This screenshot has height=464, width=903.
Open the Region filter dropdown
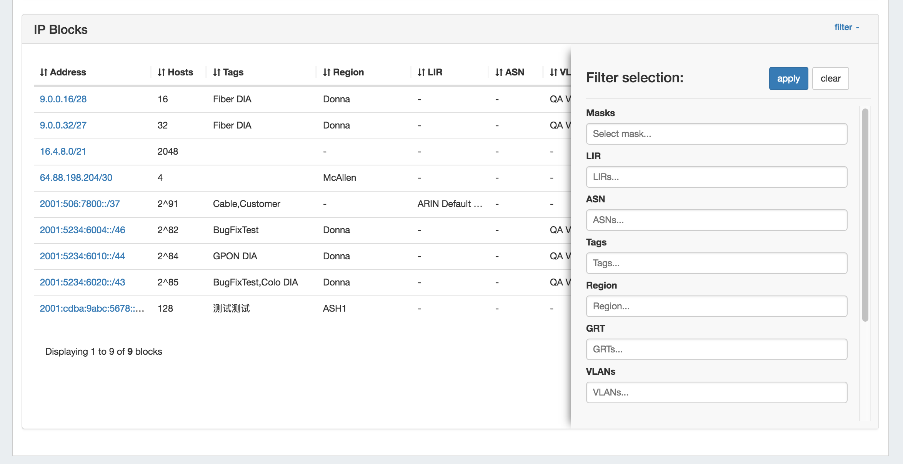pyautogui.click(x=716, y=306)
